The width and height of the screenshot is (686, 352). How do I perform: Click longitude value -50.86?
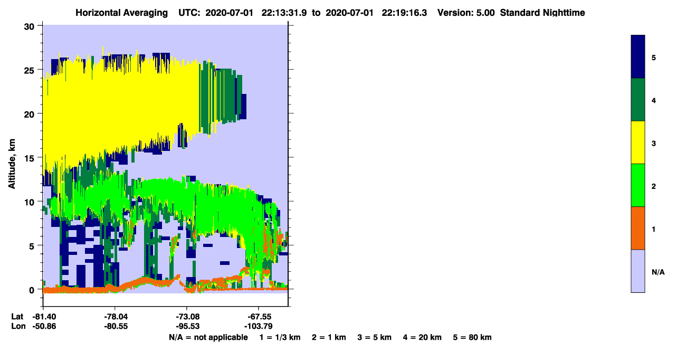point(44,326)
